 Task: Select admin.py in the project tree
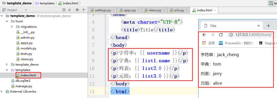[x=25, y=38]
